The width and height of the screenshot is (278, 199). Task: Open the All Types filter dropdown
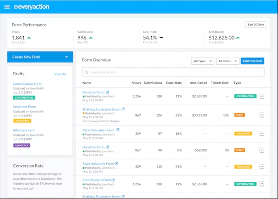tap(203, 61)
